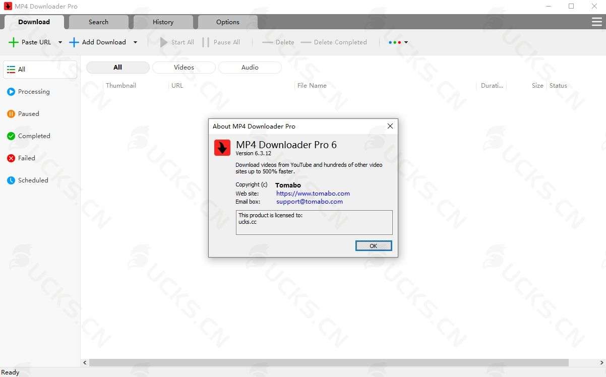The height and width of the screenshot is (377, 606).
Task: Filter list by Videos
Action: coord(184,68)
